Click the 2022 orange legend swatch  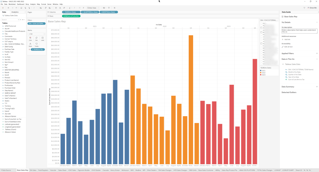[261, 73]
